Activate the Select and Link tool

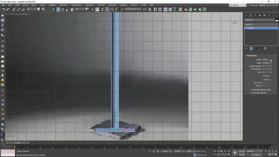pyautogui.click(x=14, y=10)
